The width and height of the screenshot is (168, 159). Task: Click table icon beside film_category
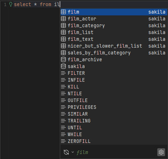pos(63,25)
